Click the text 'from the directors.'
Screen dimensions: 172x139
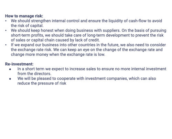(x=34, y=74)
